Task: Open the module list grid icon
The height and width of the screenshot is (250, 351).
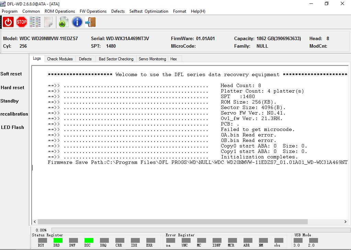Action: (x=35, y=22)
